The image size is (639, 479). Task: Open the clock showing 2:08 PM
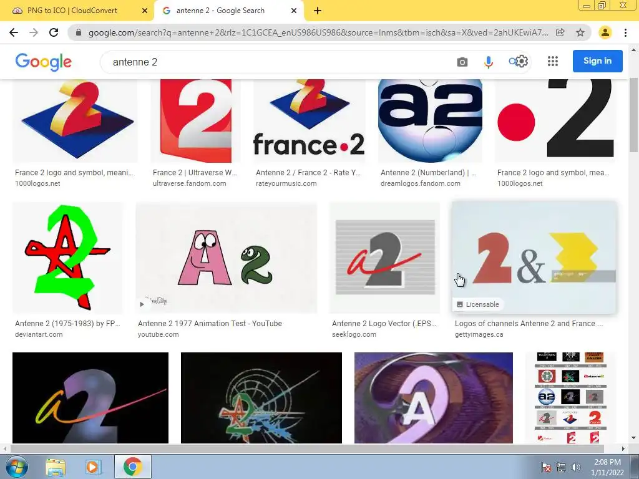(x=607, y=467)
